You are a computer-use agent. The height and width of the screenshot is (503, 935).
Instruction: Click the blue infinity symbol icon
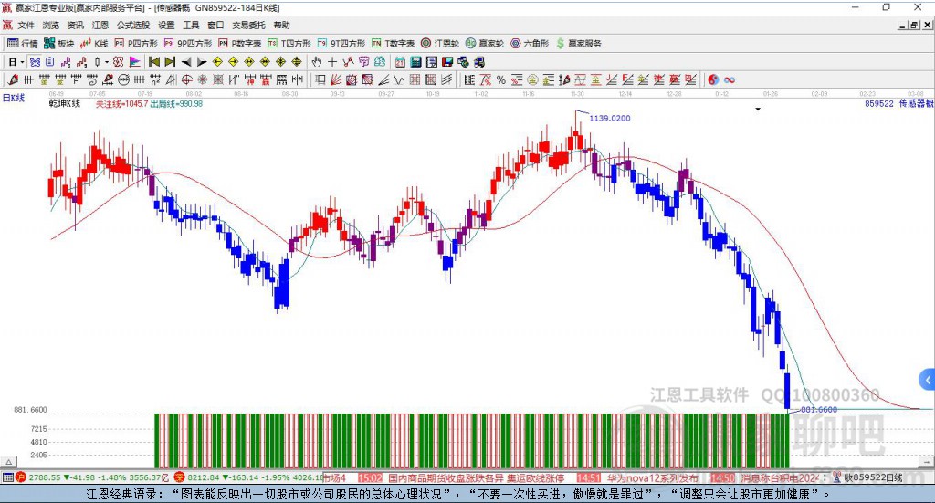730,80
